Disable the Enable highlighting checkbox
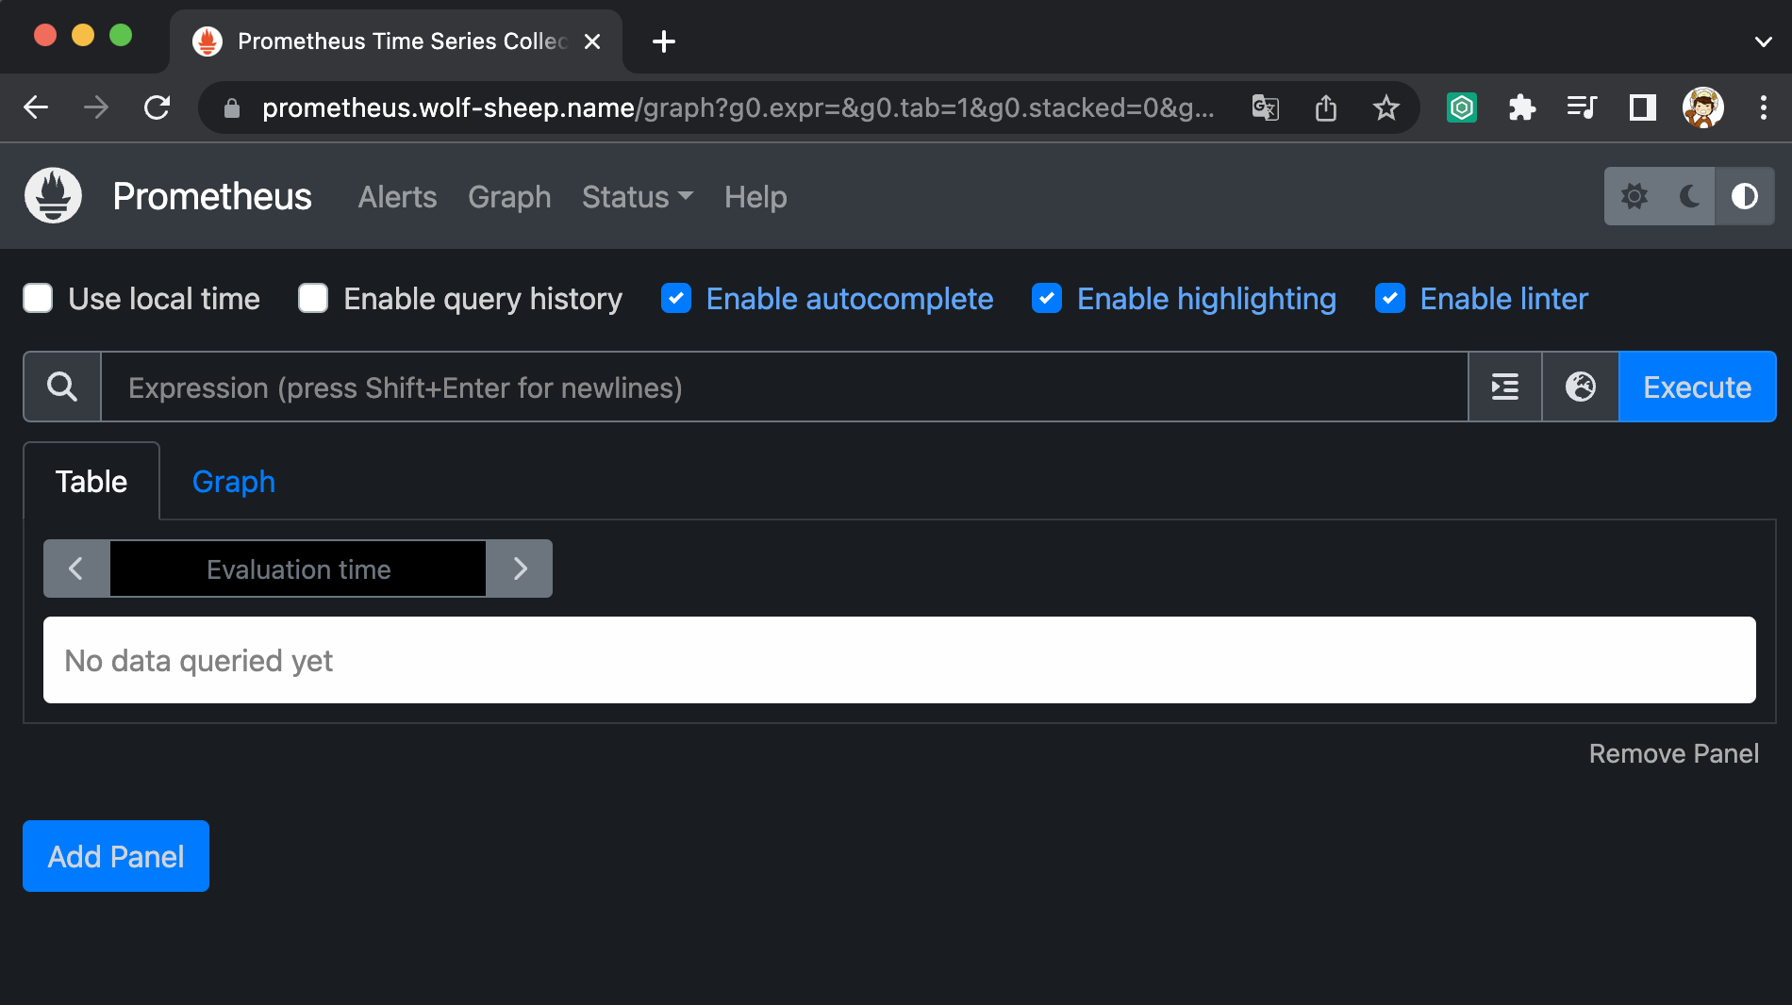1792x1005 pixels. 1047,298
